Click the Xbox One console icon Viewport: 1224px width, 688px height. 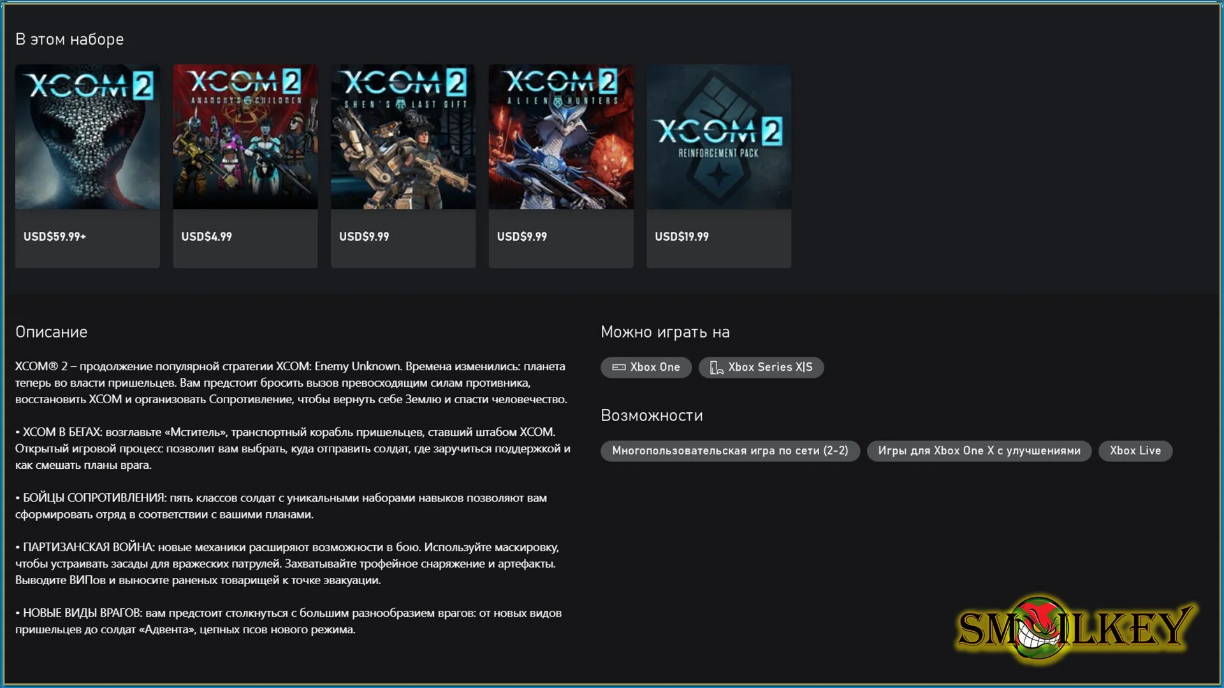click(618, 368)
